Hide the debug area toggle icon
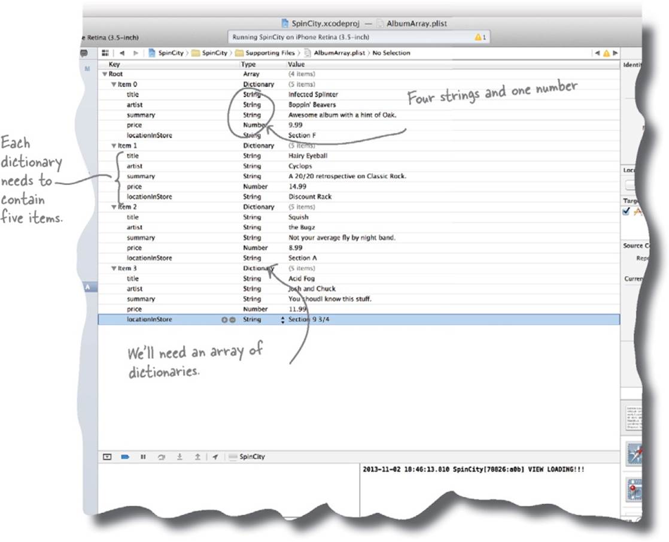Screen dimensions: 669x542 pyautogui.click(x=107, y=456)
